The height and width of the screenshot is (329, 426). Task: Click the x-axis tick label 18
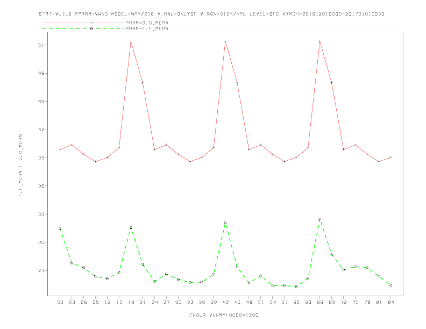[131, 302]
